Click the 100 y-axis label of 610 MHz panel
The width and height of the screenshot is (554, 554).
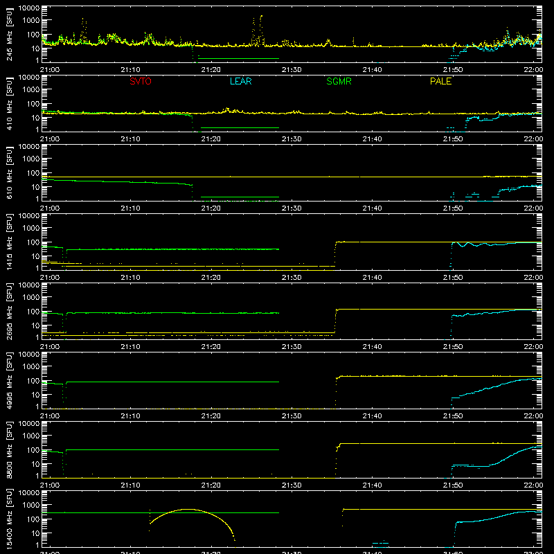[x=33, y=173]
